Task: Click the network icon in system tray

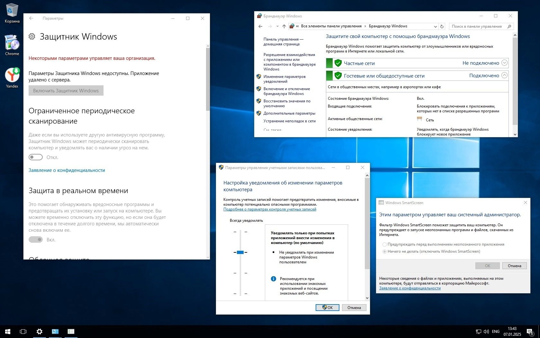Action: point(478,332)
